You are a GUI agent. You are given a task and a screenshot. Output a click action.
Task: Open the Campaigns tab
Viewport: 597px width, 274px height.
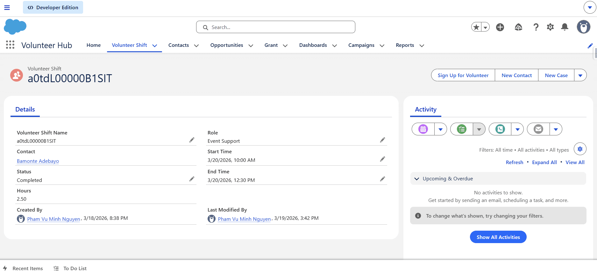361,45
